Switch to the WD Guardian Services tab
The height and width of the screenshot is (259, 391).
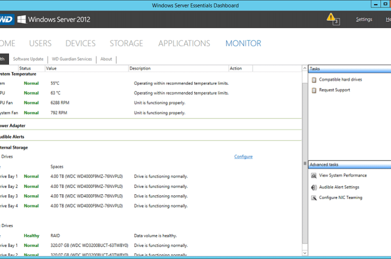pyautogui.click(x=72, y=59)
